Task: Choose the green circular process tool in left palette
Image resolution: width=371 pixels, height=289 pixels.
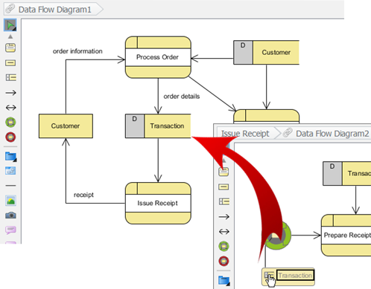Action: (10, 122)
